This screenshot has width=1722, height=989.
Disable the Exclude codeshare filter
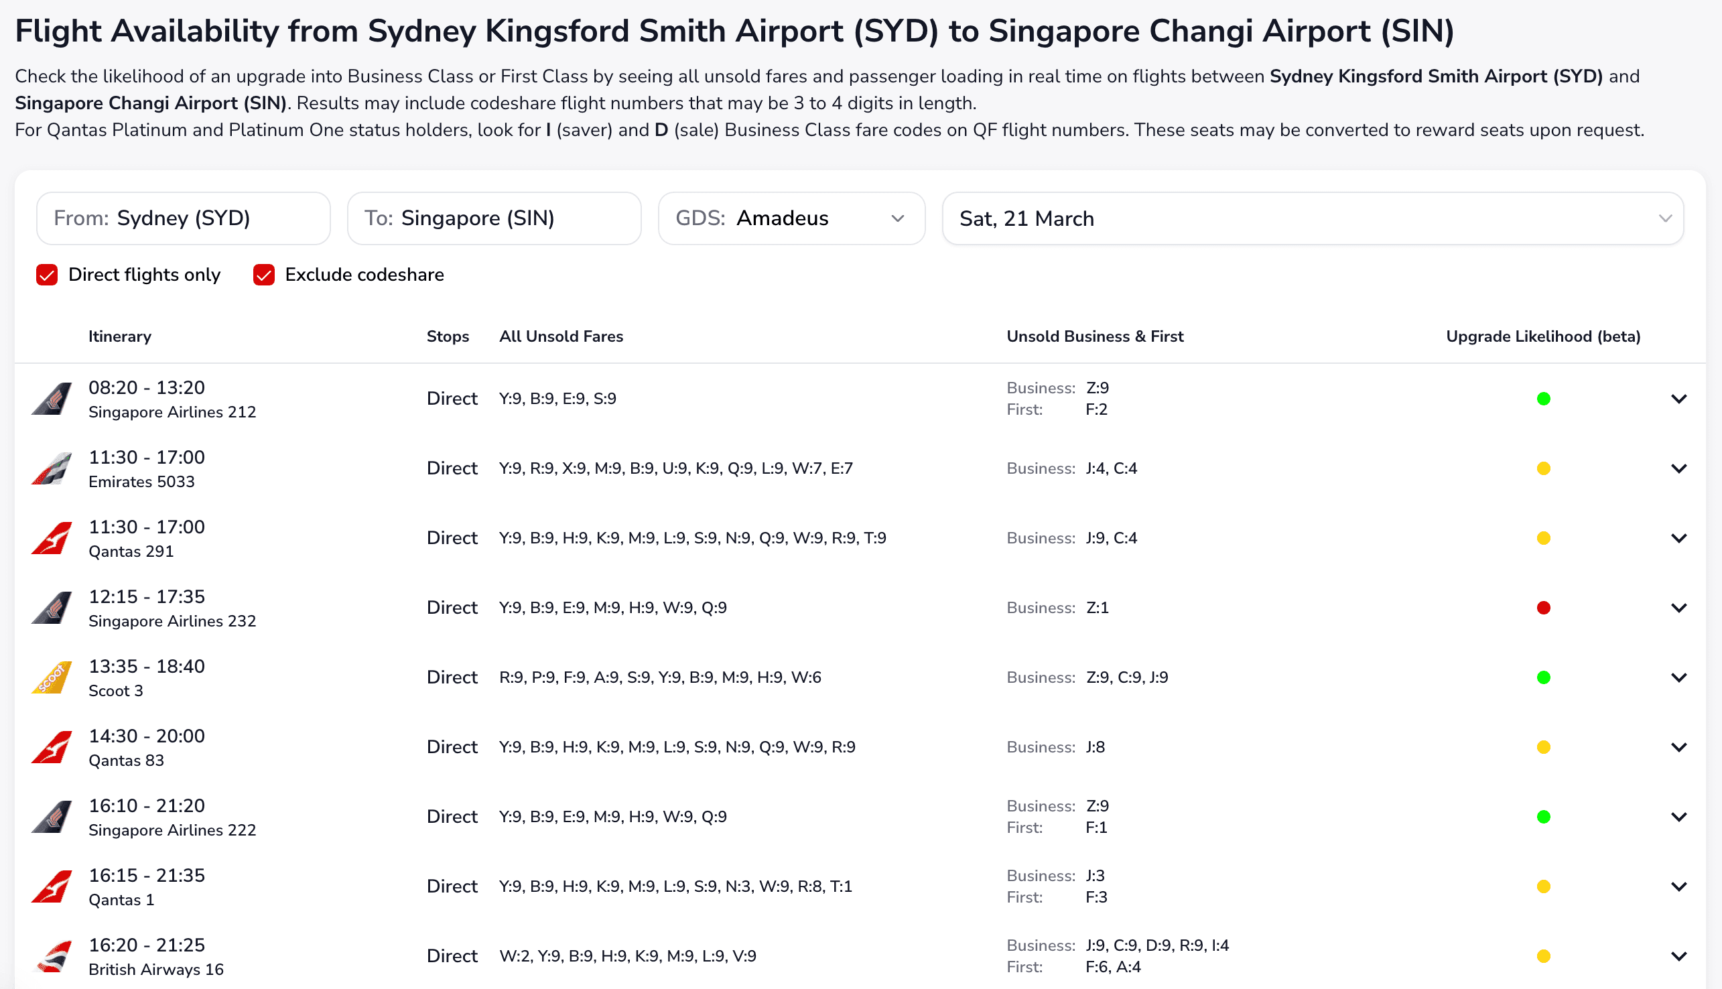(263, 275)
